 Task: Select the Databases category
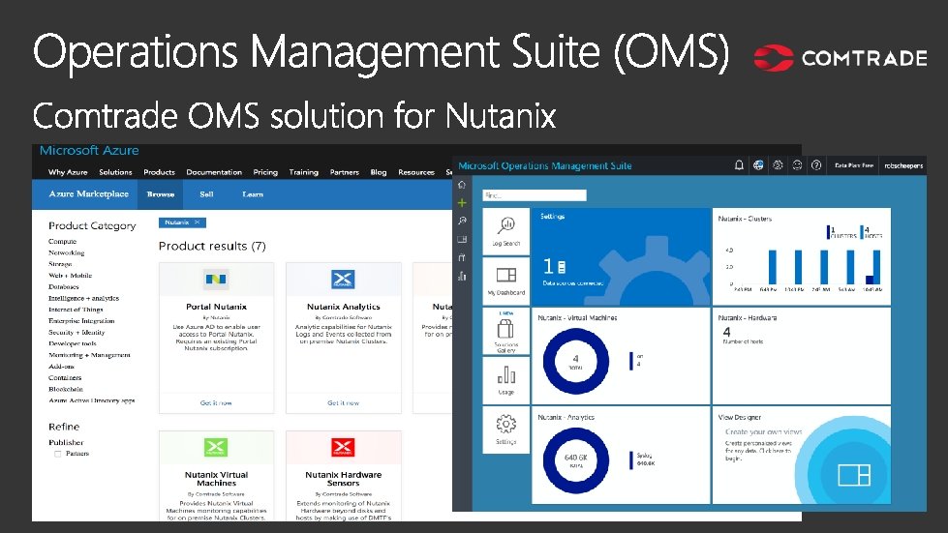(64, 286)
